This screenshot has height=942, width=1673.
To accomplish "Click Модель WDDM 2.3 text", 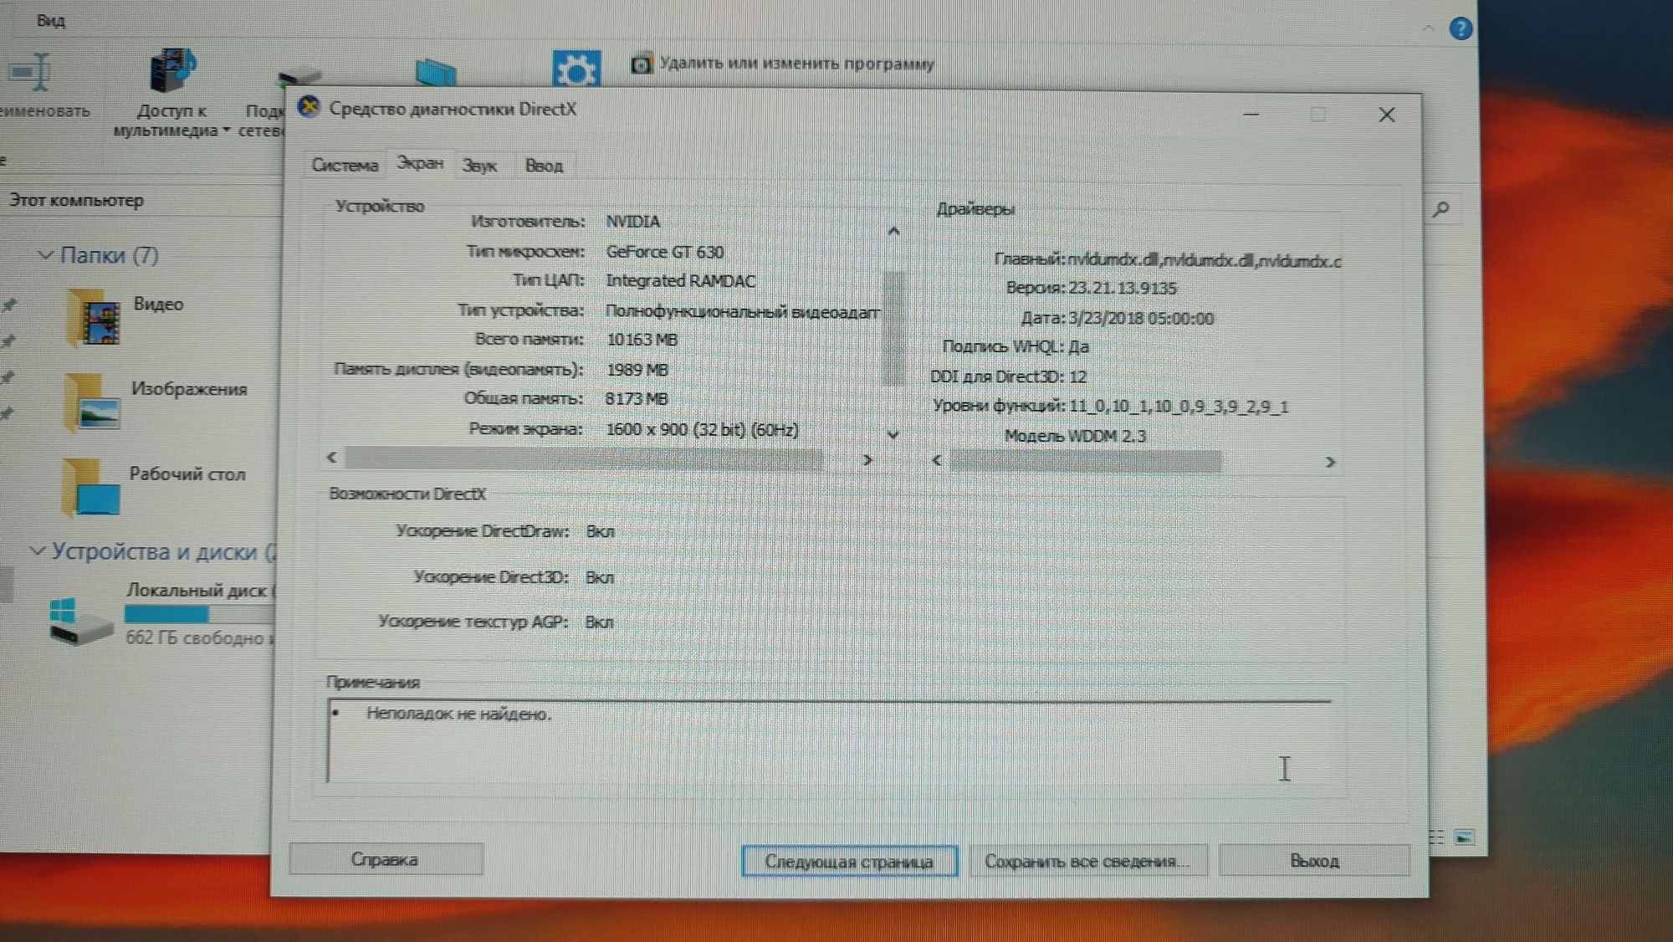I will pos(1075,436).
